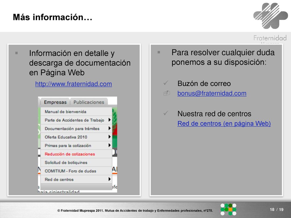Expand arrow beside Parte de Accidentes de Trabajo

(x=109, y=120)
